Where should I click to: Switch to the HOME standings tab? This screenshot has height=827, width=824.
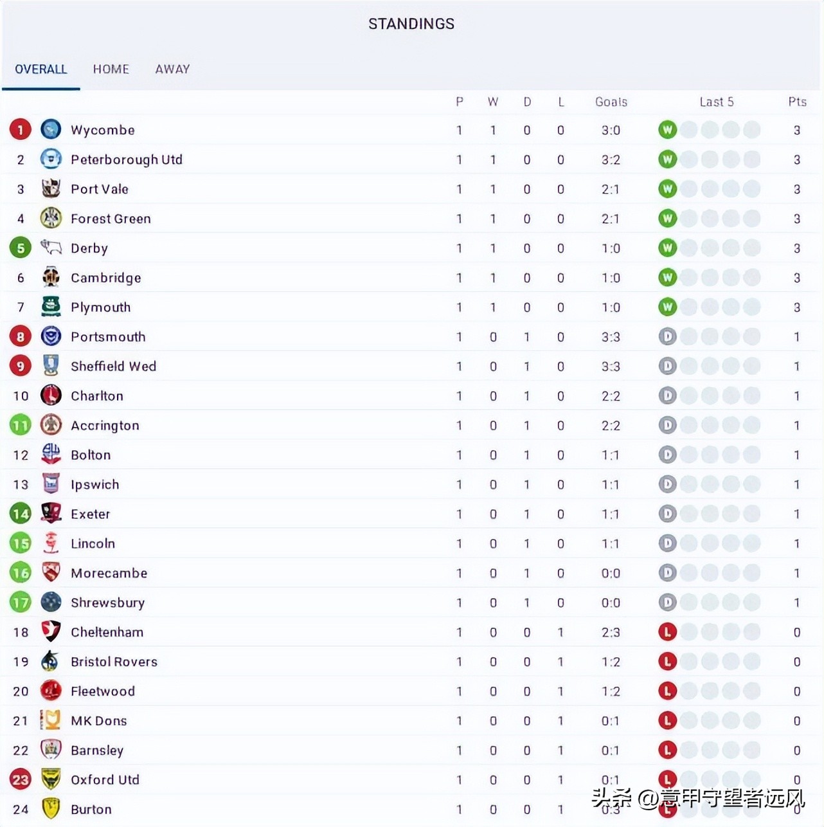[111, 69]
